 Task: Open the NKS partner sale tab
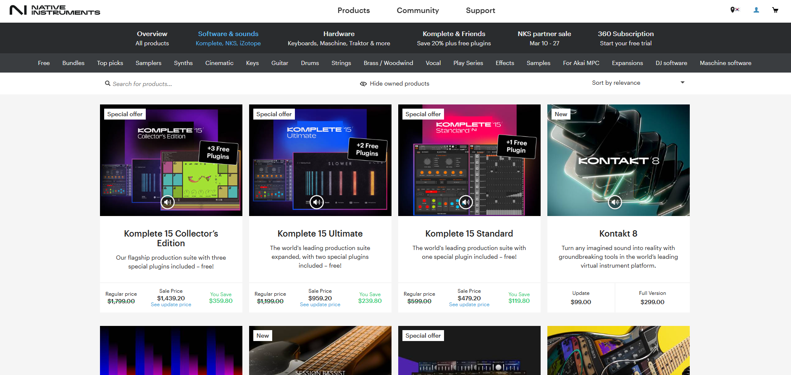tap(544, 38)
